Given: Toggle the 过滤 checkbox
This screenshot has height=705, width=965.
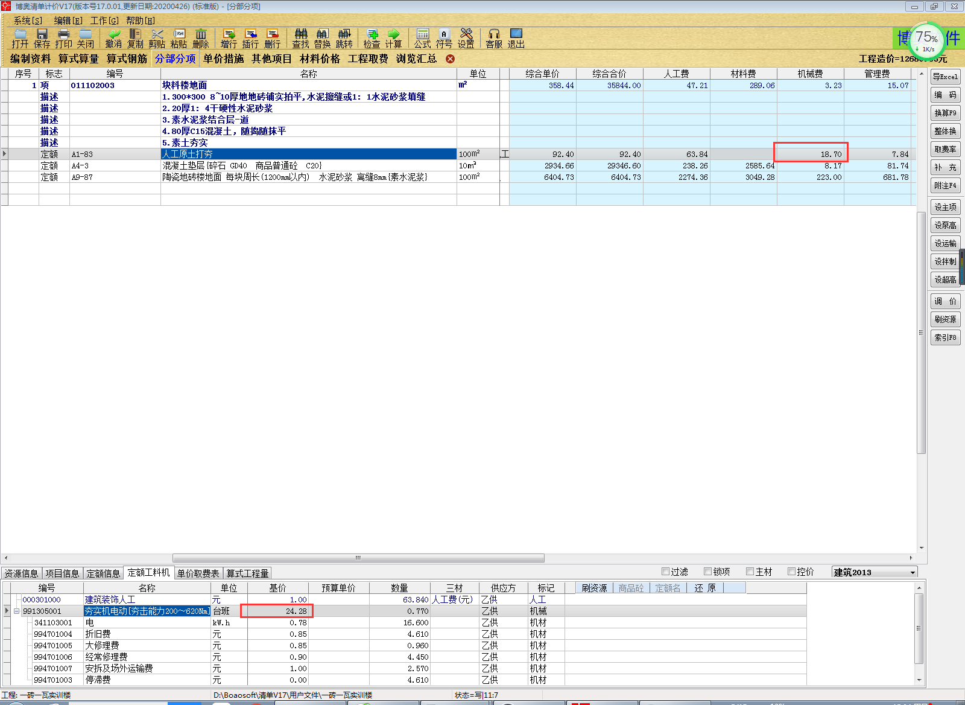Looking at the screenshot, I should click(666, 571).
